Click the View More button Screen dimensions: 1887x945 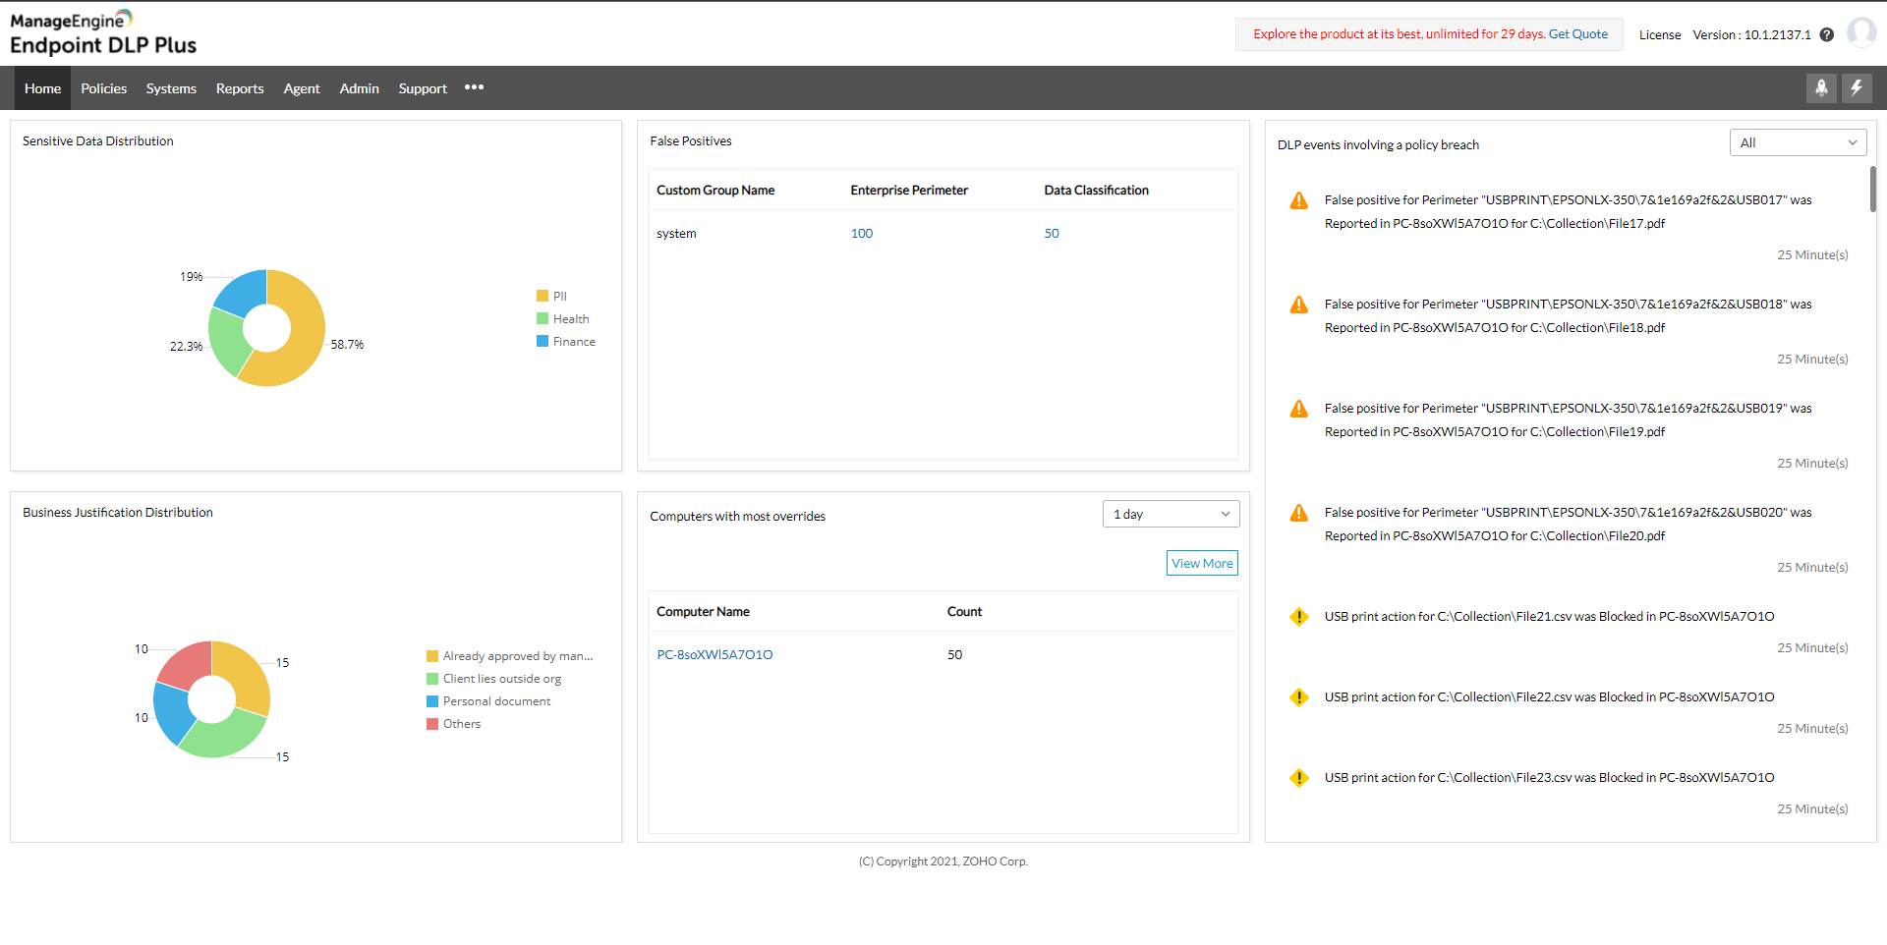click(x=1201, y=562)
